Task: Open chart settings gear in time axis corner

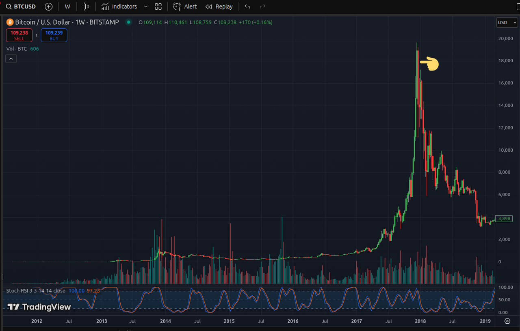Action: [x=507, y=321]
